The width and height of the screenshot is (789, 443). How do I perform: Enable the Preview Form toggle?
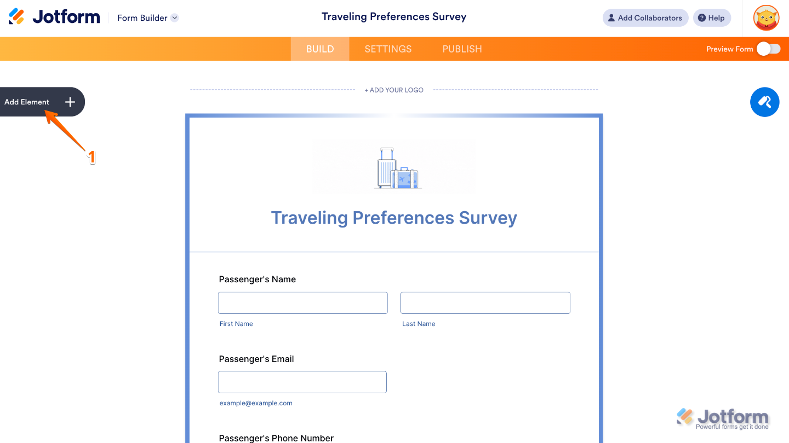[768, 49]
